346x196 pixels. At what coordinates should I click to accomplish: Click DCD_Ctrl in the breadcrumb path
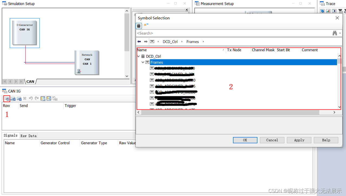[170, 42]
